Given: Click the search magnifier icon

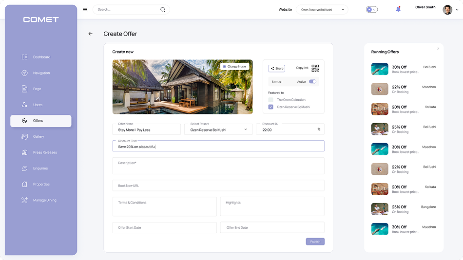Looking at the screenshot, I should click(x=163, y=10).
